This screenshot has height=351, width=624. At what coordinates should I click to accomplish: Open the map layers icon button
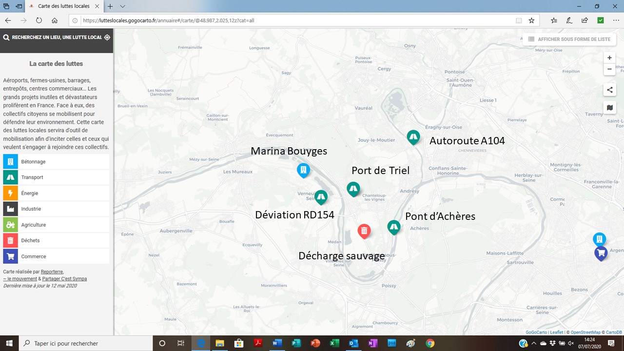point(609,107)
